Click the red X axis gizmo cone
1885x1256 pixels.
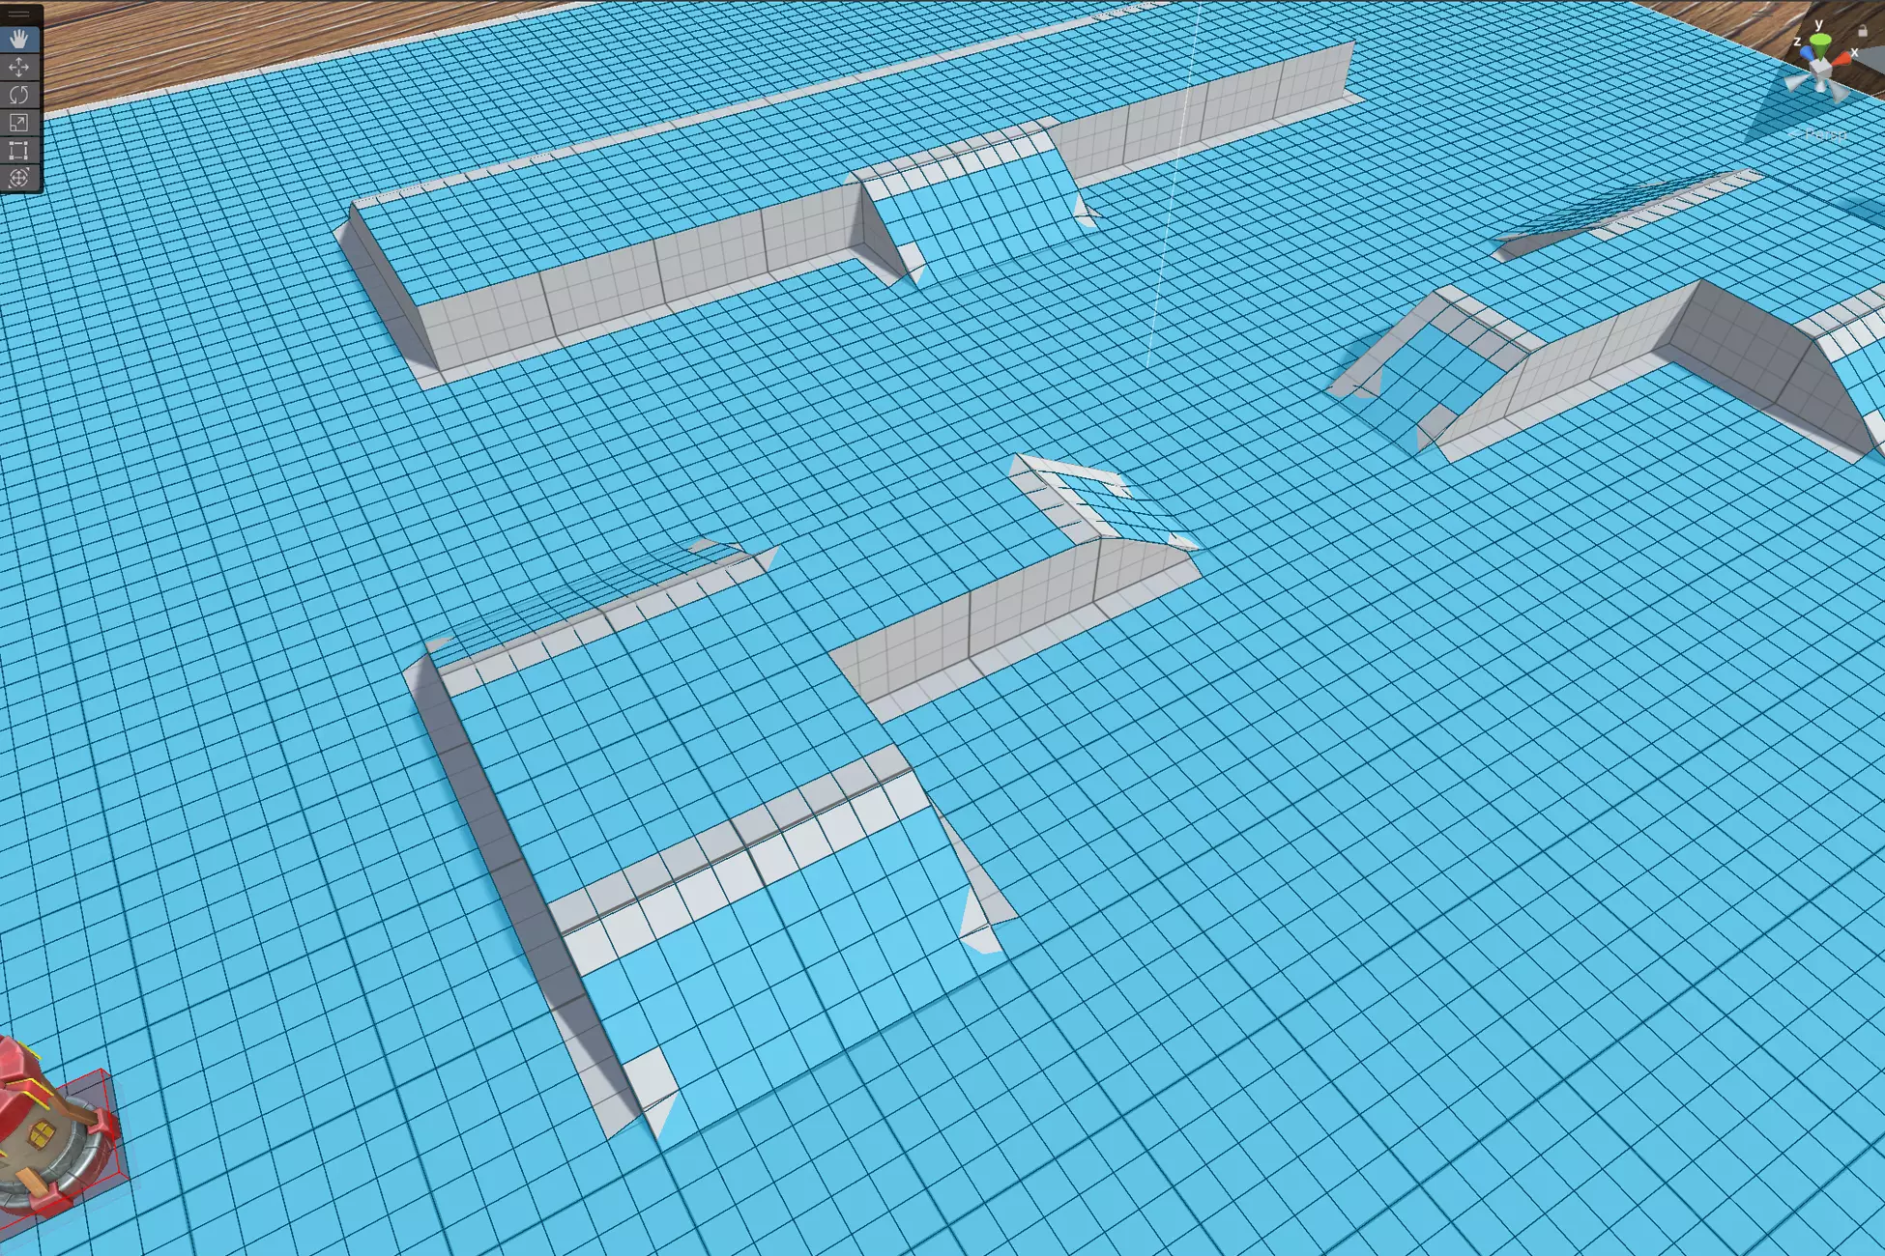(x=1842, y=59)
